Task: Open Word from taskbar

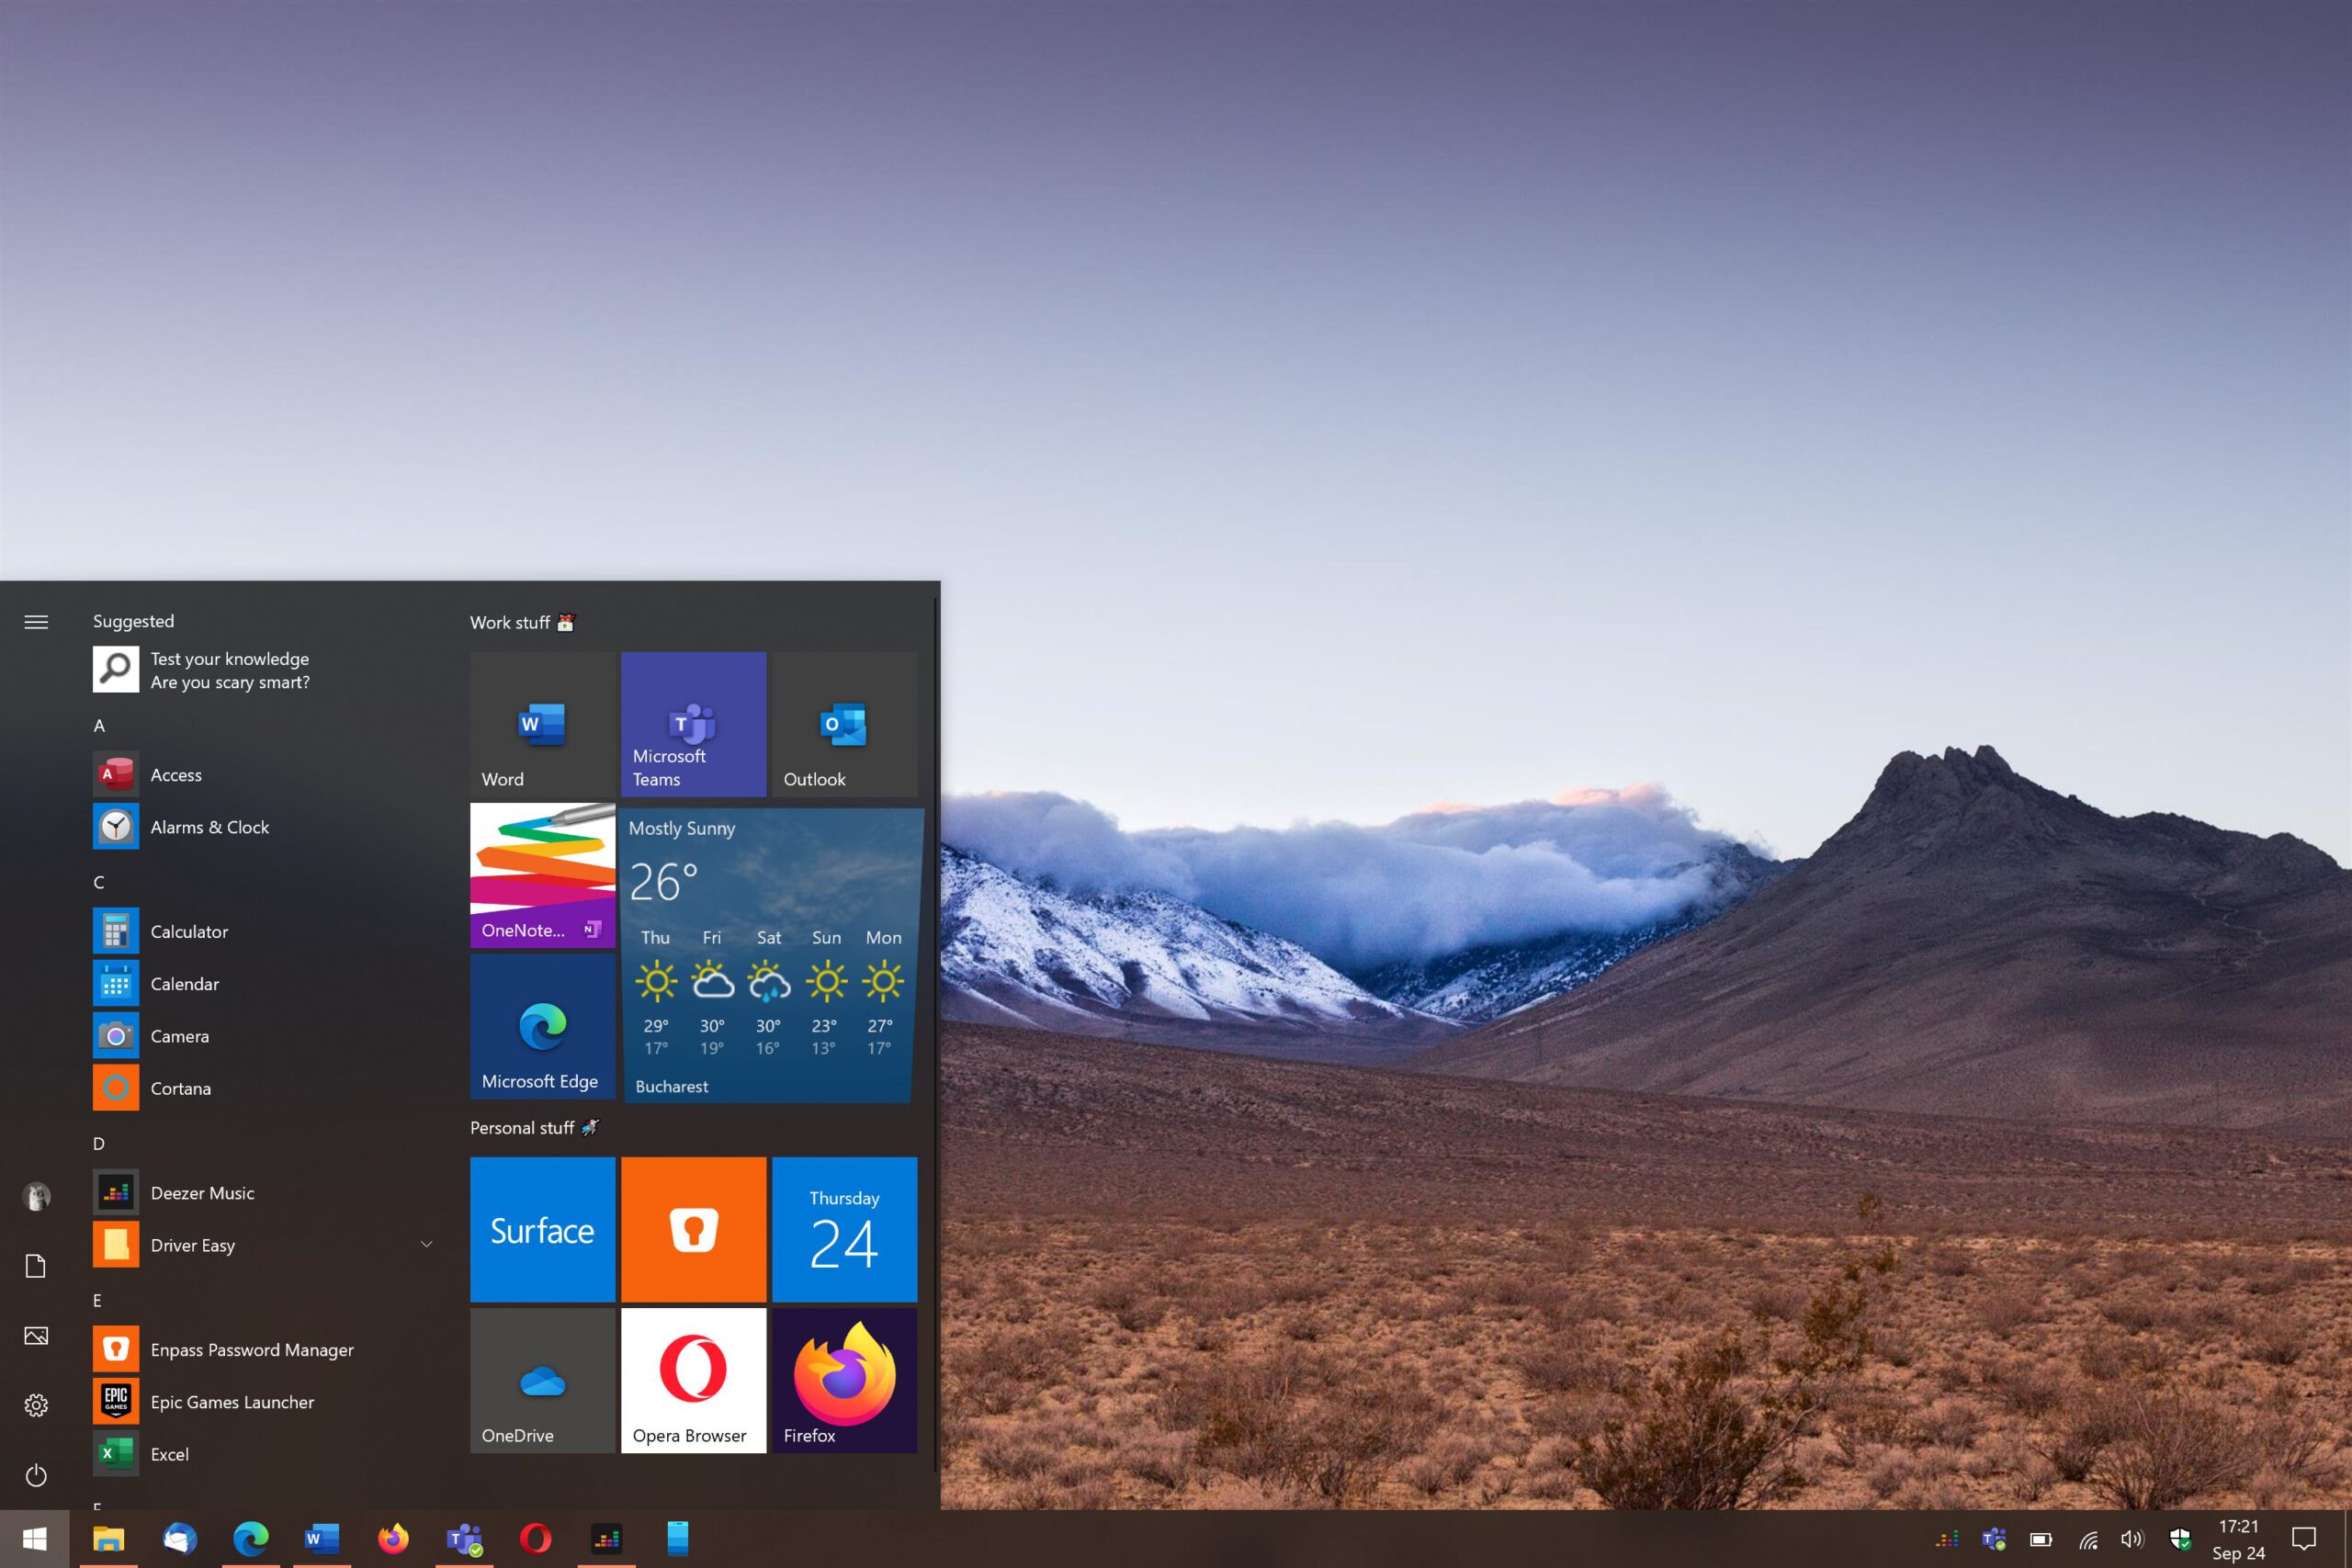Action: point(322,1539)
